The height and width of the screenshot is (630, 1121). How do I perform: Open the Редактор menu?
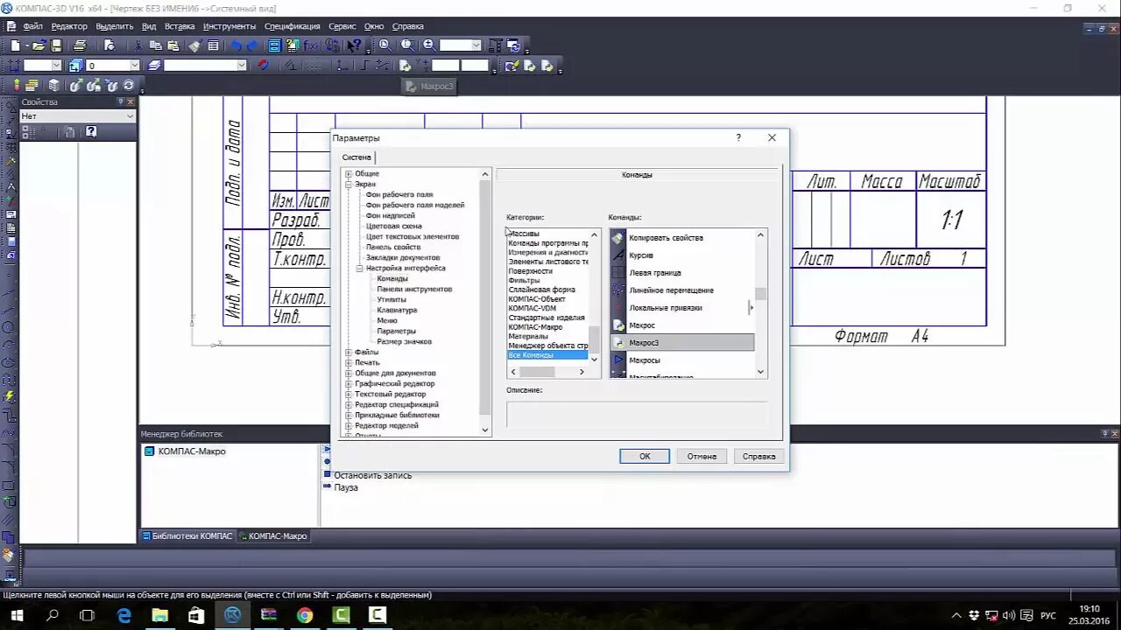(69, 26)
